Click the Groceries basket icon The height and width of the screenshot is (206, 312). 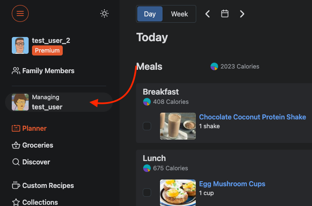coord(16,145)
